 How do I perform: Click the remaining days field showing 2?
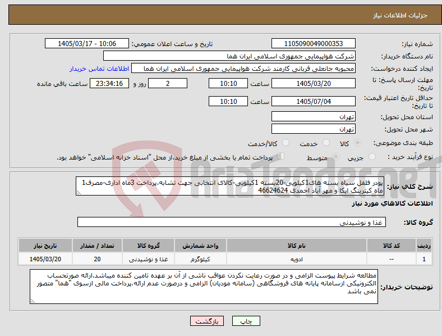coord(168,83)
